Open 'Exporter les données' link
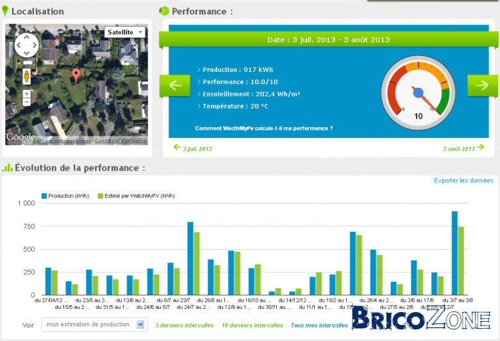The height and width of the screenshot is (341, 500). point(463,180)
